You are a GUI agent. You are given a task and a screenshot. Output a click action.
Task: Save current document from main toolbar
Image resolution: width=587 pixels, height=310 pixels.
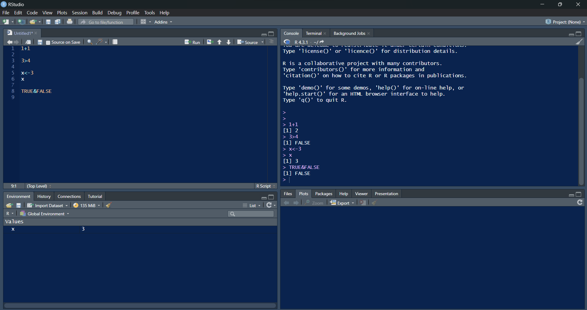tap(48, 22)
